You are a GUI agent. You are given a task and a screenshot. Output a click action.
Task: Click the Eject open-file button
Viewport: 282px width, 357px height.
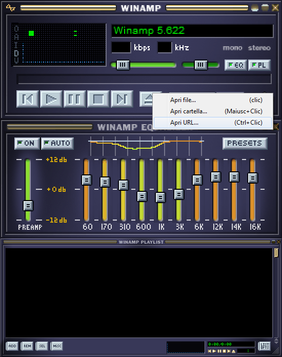[146, 100]
